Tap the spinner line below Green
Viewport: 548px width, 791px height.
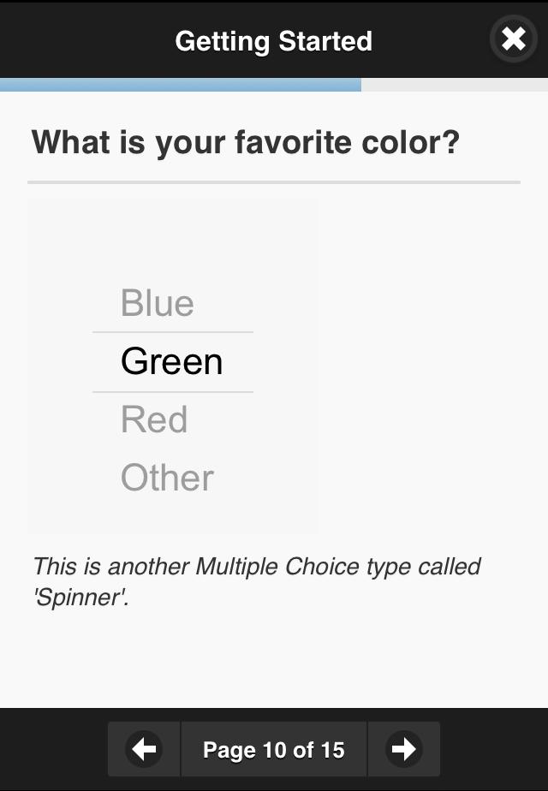point(173,392)
